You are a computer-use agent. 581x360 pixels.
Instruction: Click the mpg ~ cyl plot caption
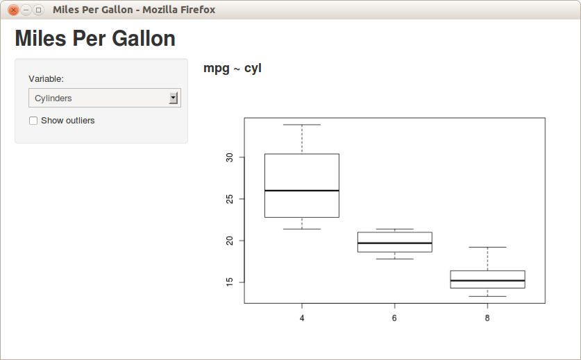233,68
